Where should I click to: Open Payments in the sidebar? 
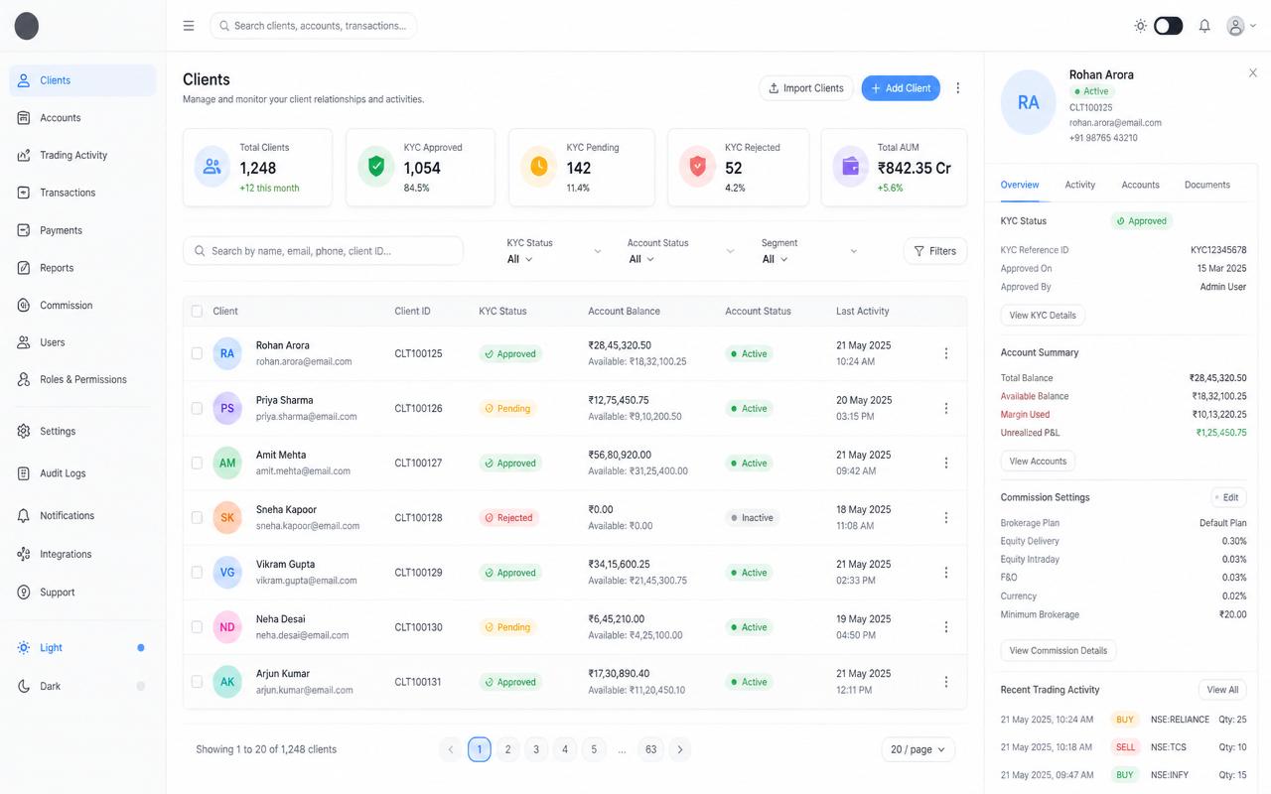pos(82,230)
